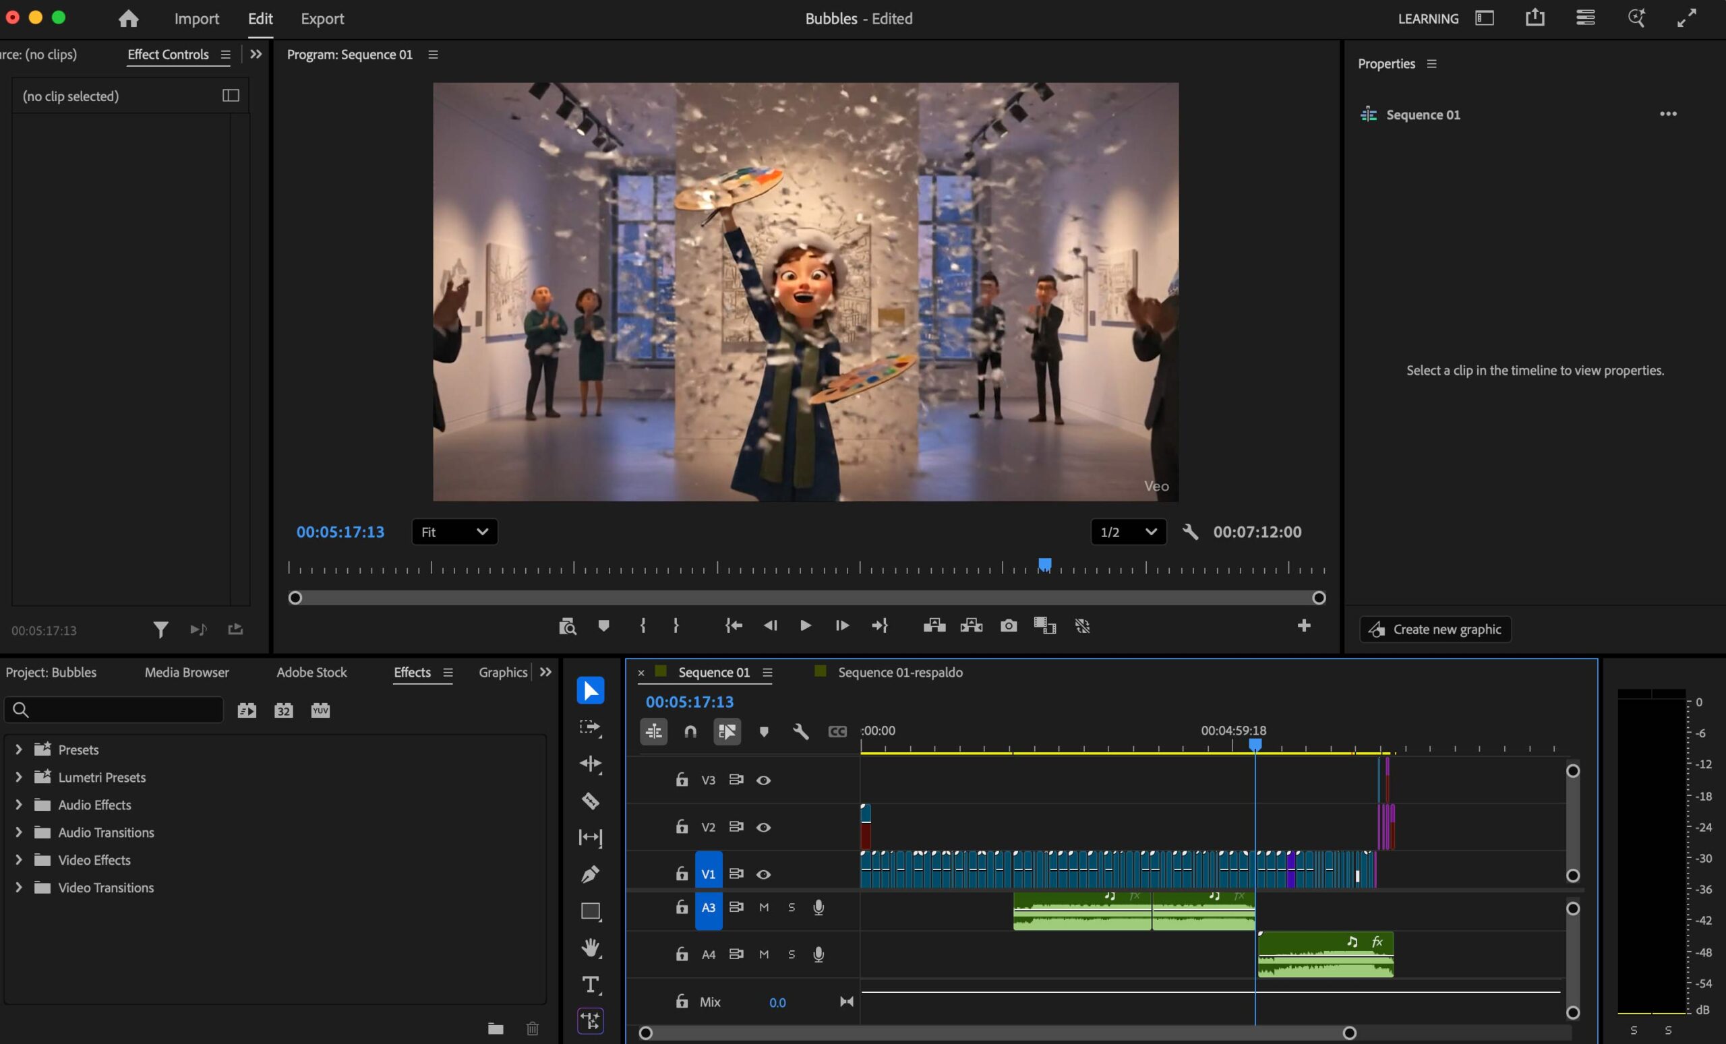Toggle lock on V3 track
Image resolution: width=1726 pixels, height=1044 pixels.
682,779
